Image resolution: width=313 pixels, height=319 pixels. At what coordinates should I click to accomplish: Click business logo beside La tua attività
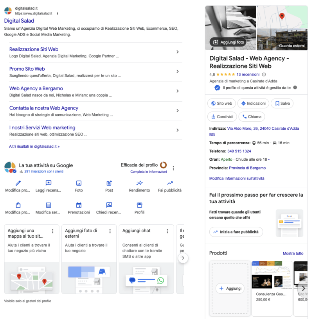coord(10,167)
